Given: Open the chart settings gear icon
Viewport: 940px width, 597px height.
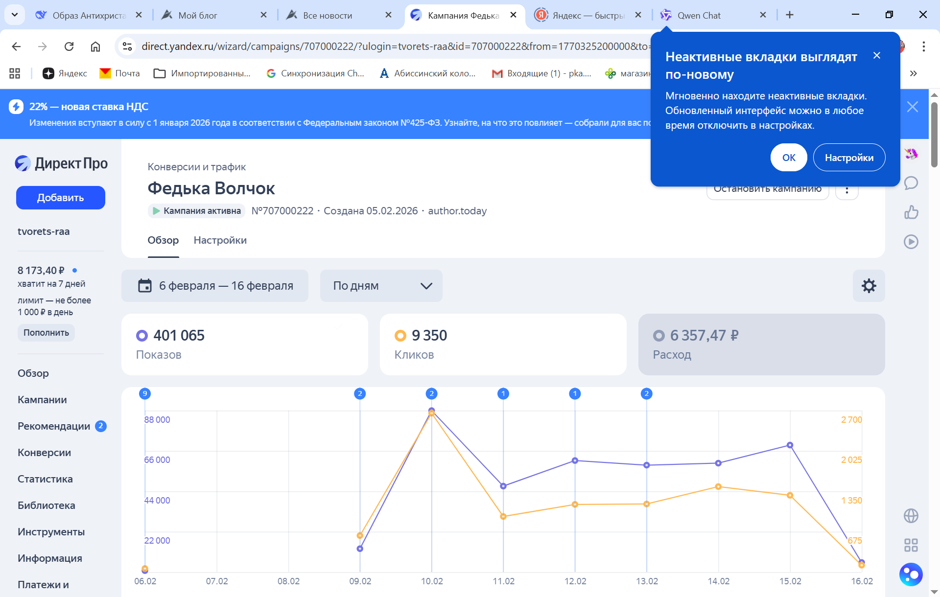Looking at the screenshot, I should click(x=869, y=286).
